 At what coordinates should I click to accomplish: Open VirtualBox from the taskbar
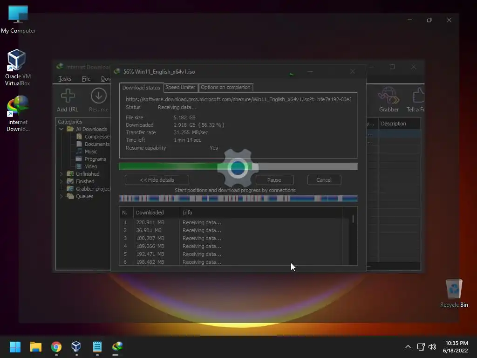[x=76, y=346]
